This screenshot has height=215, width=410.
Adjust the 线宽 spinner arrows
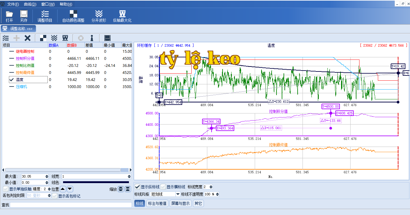[x=129, y=176]
